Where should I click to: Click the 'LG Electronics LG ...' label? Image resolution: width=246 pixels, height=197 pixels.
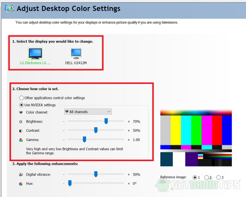35,63
